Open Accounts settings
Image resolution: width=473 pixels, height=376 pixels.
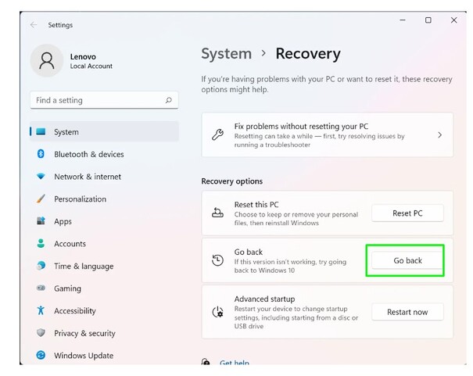tap(105, 243)
